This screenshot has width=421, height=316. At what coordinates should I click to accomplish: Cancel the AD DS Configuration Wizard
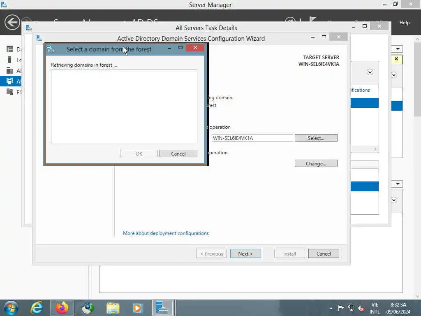click(x=324, y=253)
